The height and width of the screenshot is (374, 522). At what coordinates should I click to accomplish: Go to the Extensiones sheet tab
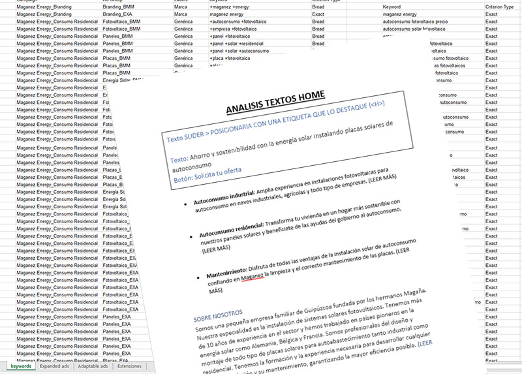129,367
